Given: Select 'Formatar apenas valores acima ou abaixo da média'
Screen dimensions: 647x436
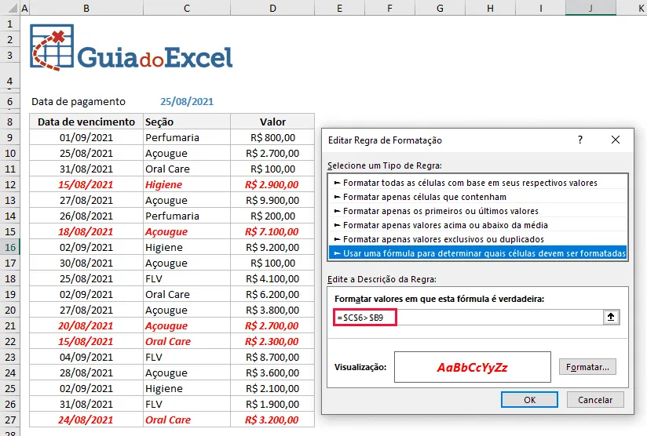Looking at the screenshot, I should pyautogui.click(x=478, y=225).
